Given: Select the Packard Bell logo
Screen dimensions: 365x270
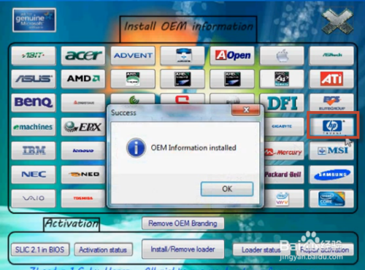Looking at the screenshot, I should 284,174.
